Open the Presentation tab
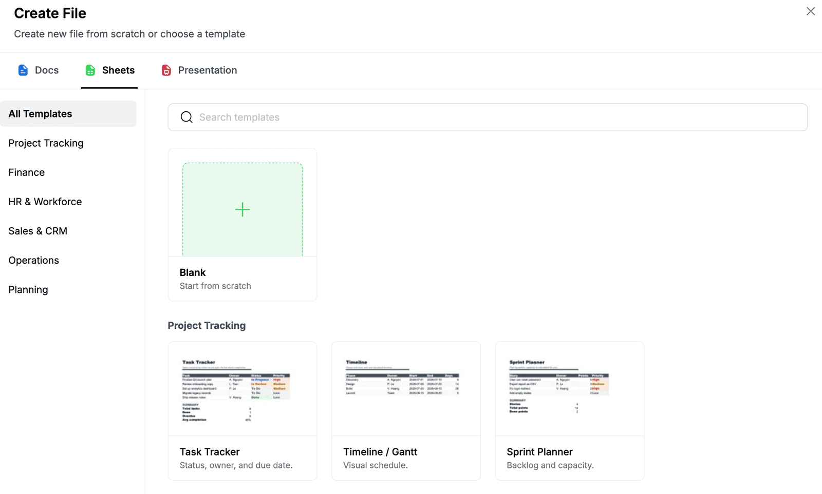This screenshot has width=822, height=494. click(x=199, y=70)
